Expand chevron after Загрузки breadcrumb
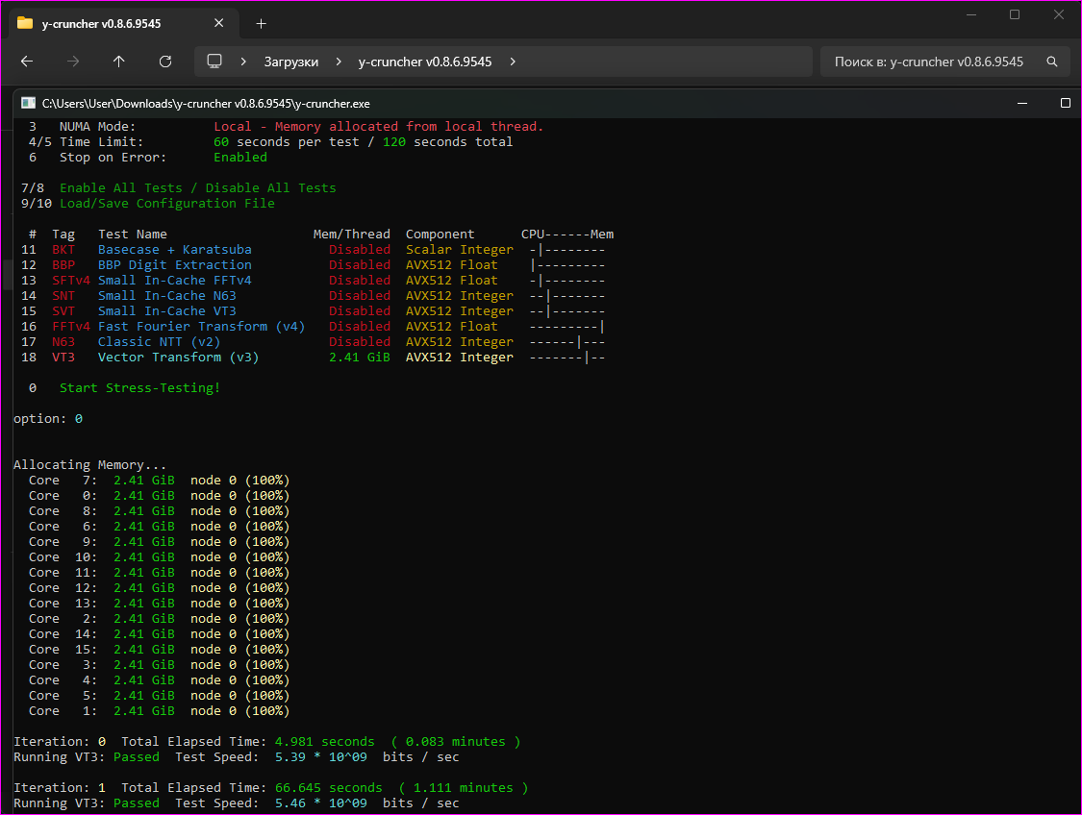 click(339, 62)
